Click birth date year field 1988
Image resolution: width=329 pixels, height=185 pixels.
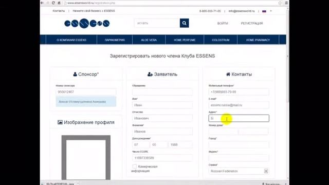tap(180, 145)
